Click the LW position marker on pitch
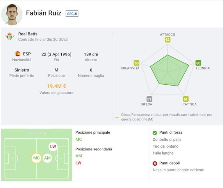Viewport: 223px width, 188px height. [53, 146]
